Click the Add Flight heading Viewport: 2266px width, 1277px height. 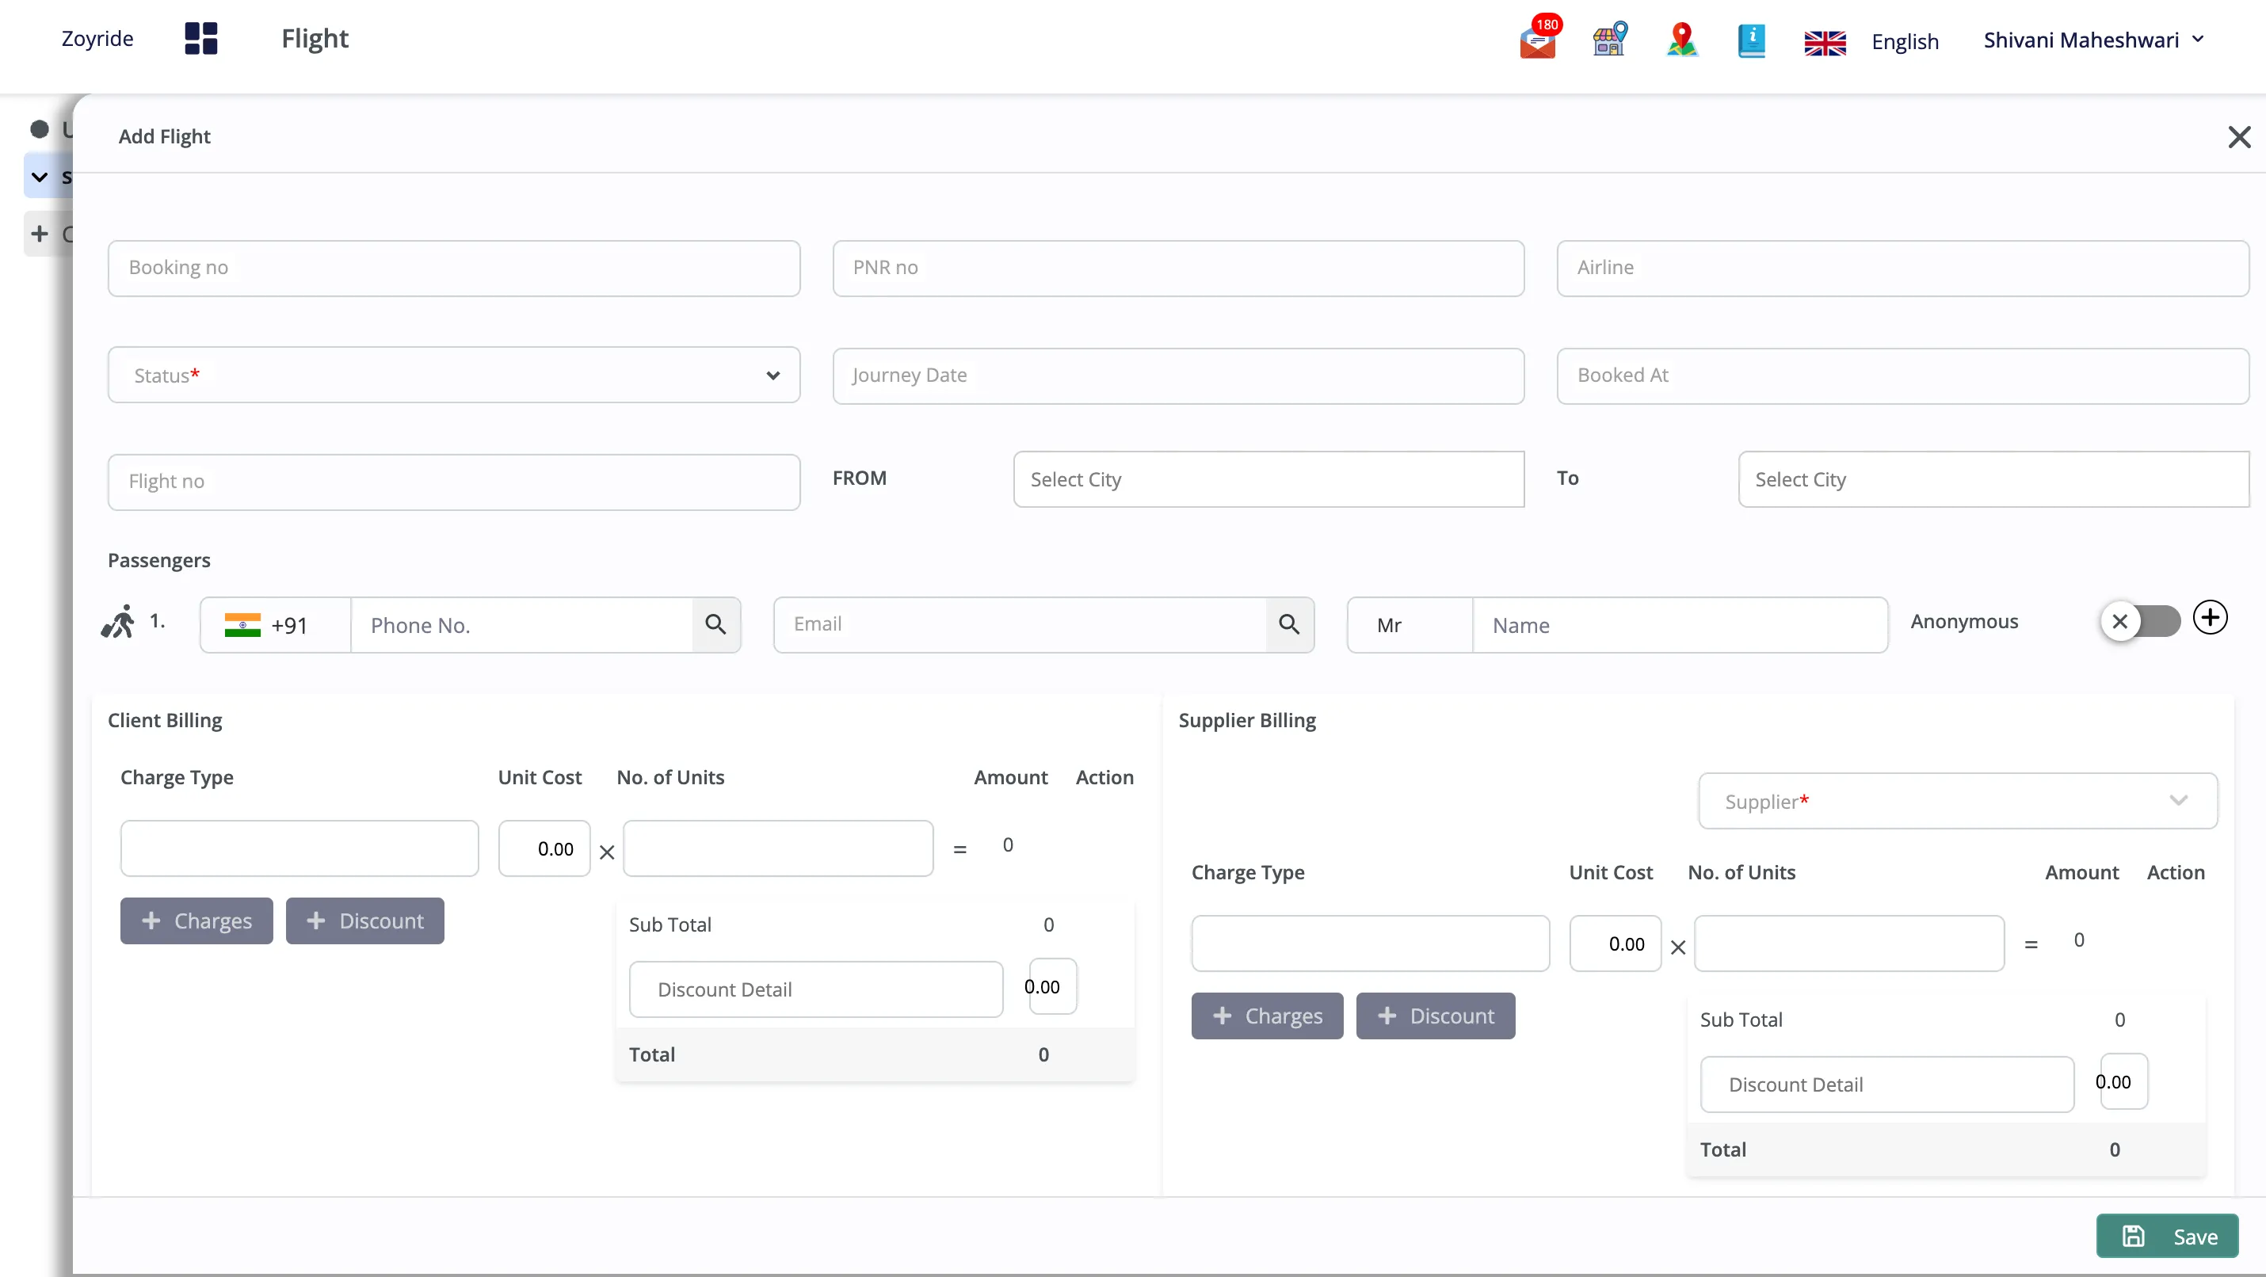pos(165,136)
